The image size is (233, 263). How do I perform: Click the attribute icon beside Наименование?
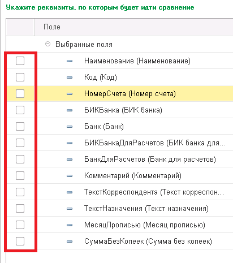[x=70, y=61]
